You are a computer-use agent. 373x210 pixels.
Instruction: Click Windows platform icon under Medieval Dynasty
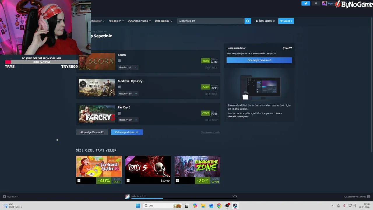(x=119, y=87)
